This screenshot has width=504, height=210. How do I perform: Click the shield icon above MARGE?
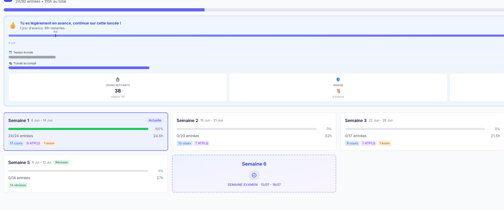point(338,79)
